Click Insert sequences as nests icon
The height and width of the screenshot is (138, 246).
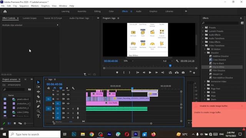[49, 88]
